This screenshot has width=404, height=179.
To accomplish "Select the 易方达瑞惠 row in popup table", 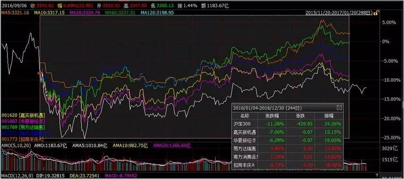I will click(x=288, y=149).
